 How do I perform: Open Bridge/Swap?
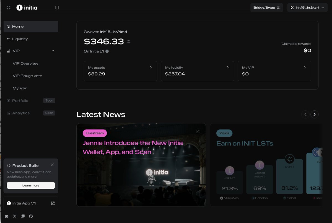pos(267,7)
